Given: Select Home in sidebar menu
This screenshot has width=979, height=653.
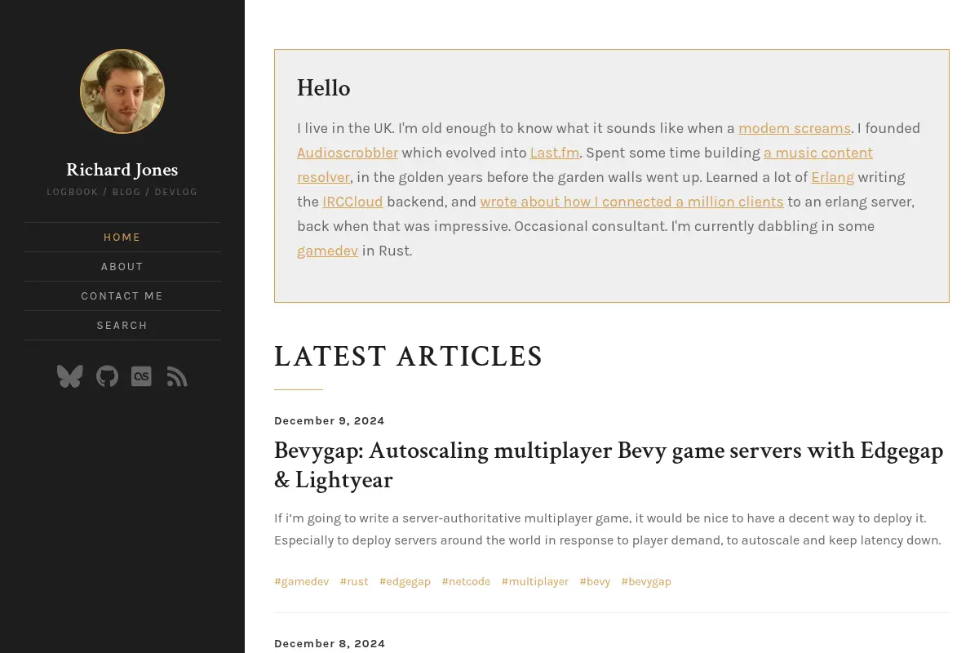Looking at the screenshot, I should (x=122, y=238).
